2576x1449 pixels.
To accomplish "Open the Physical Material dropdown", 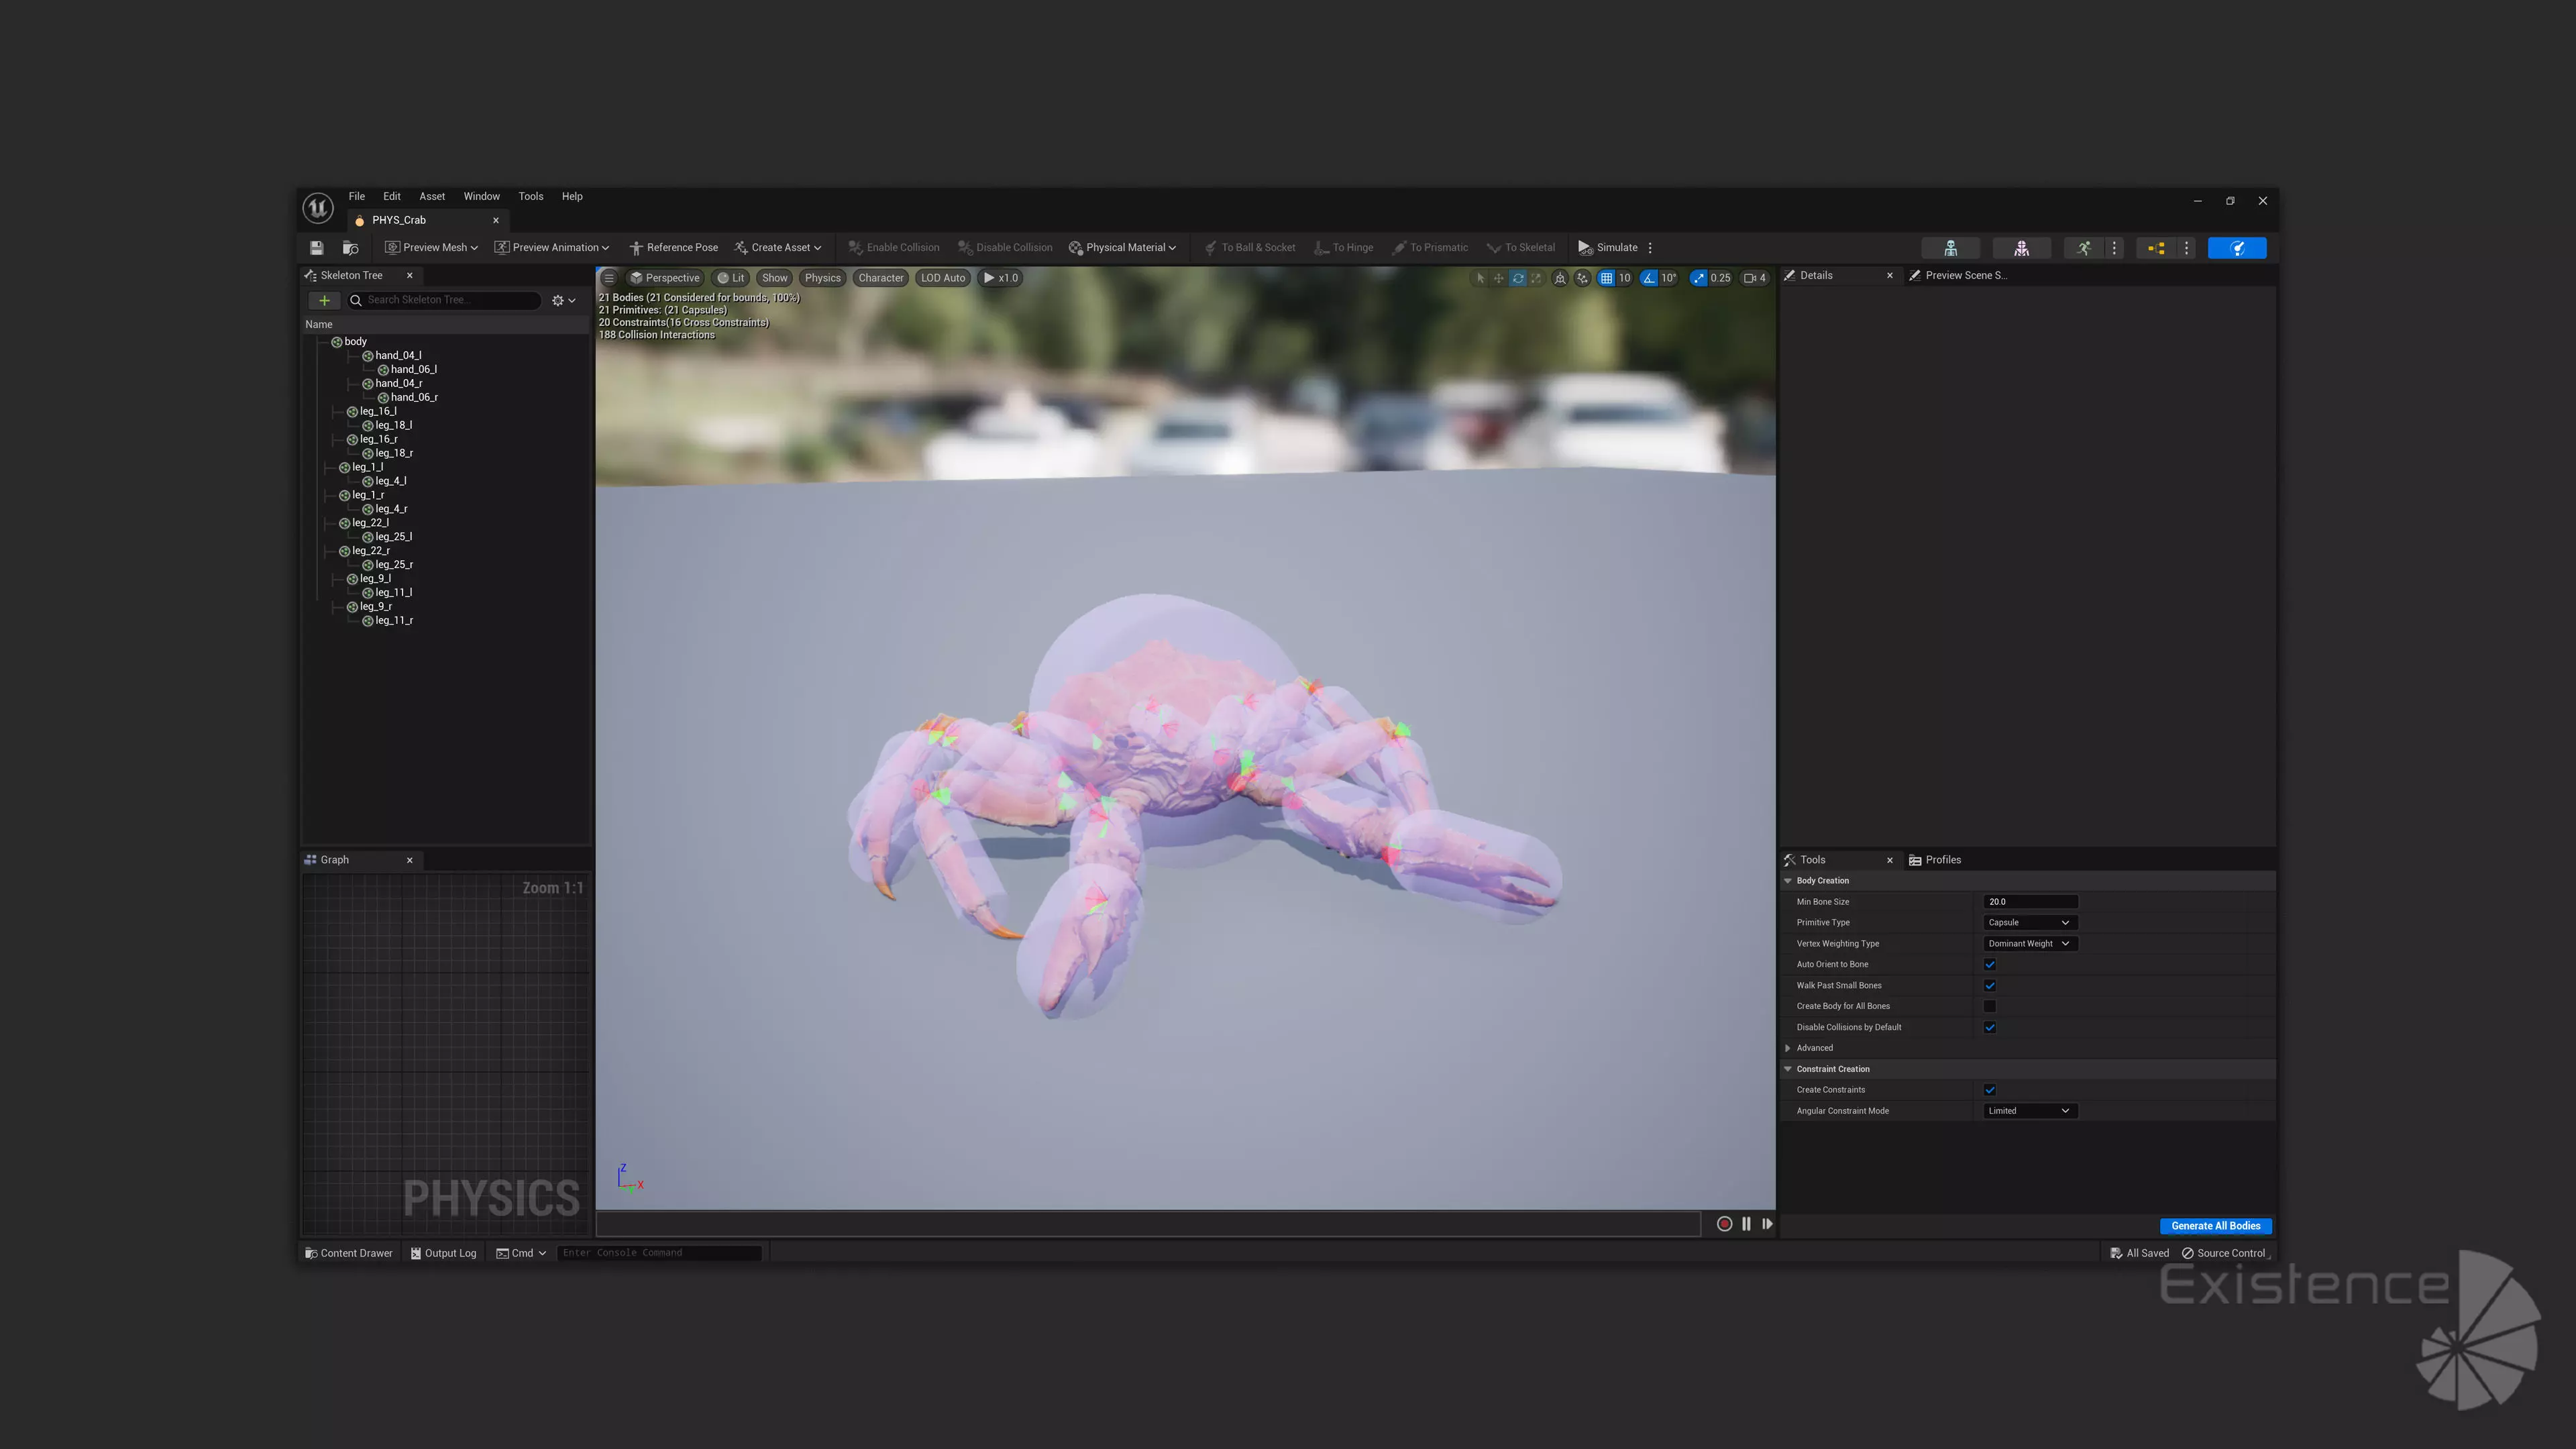I will (1122, 248).
